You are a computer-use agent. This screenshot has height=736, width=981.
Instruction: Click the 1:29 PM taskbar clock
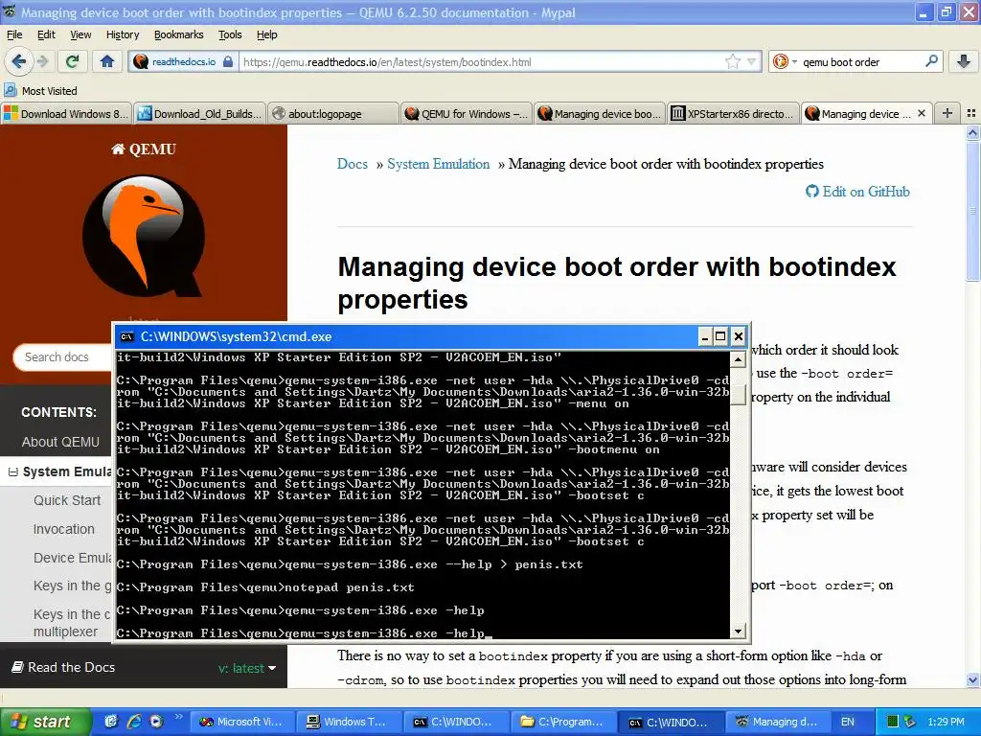click(x=946, y=722)
